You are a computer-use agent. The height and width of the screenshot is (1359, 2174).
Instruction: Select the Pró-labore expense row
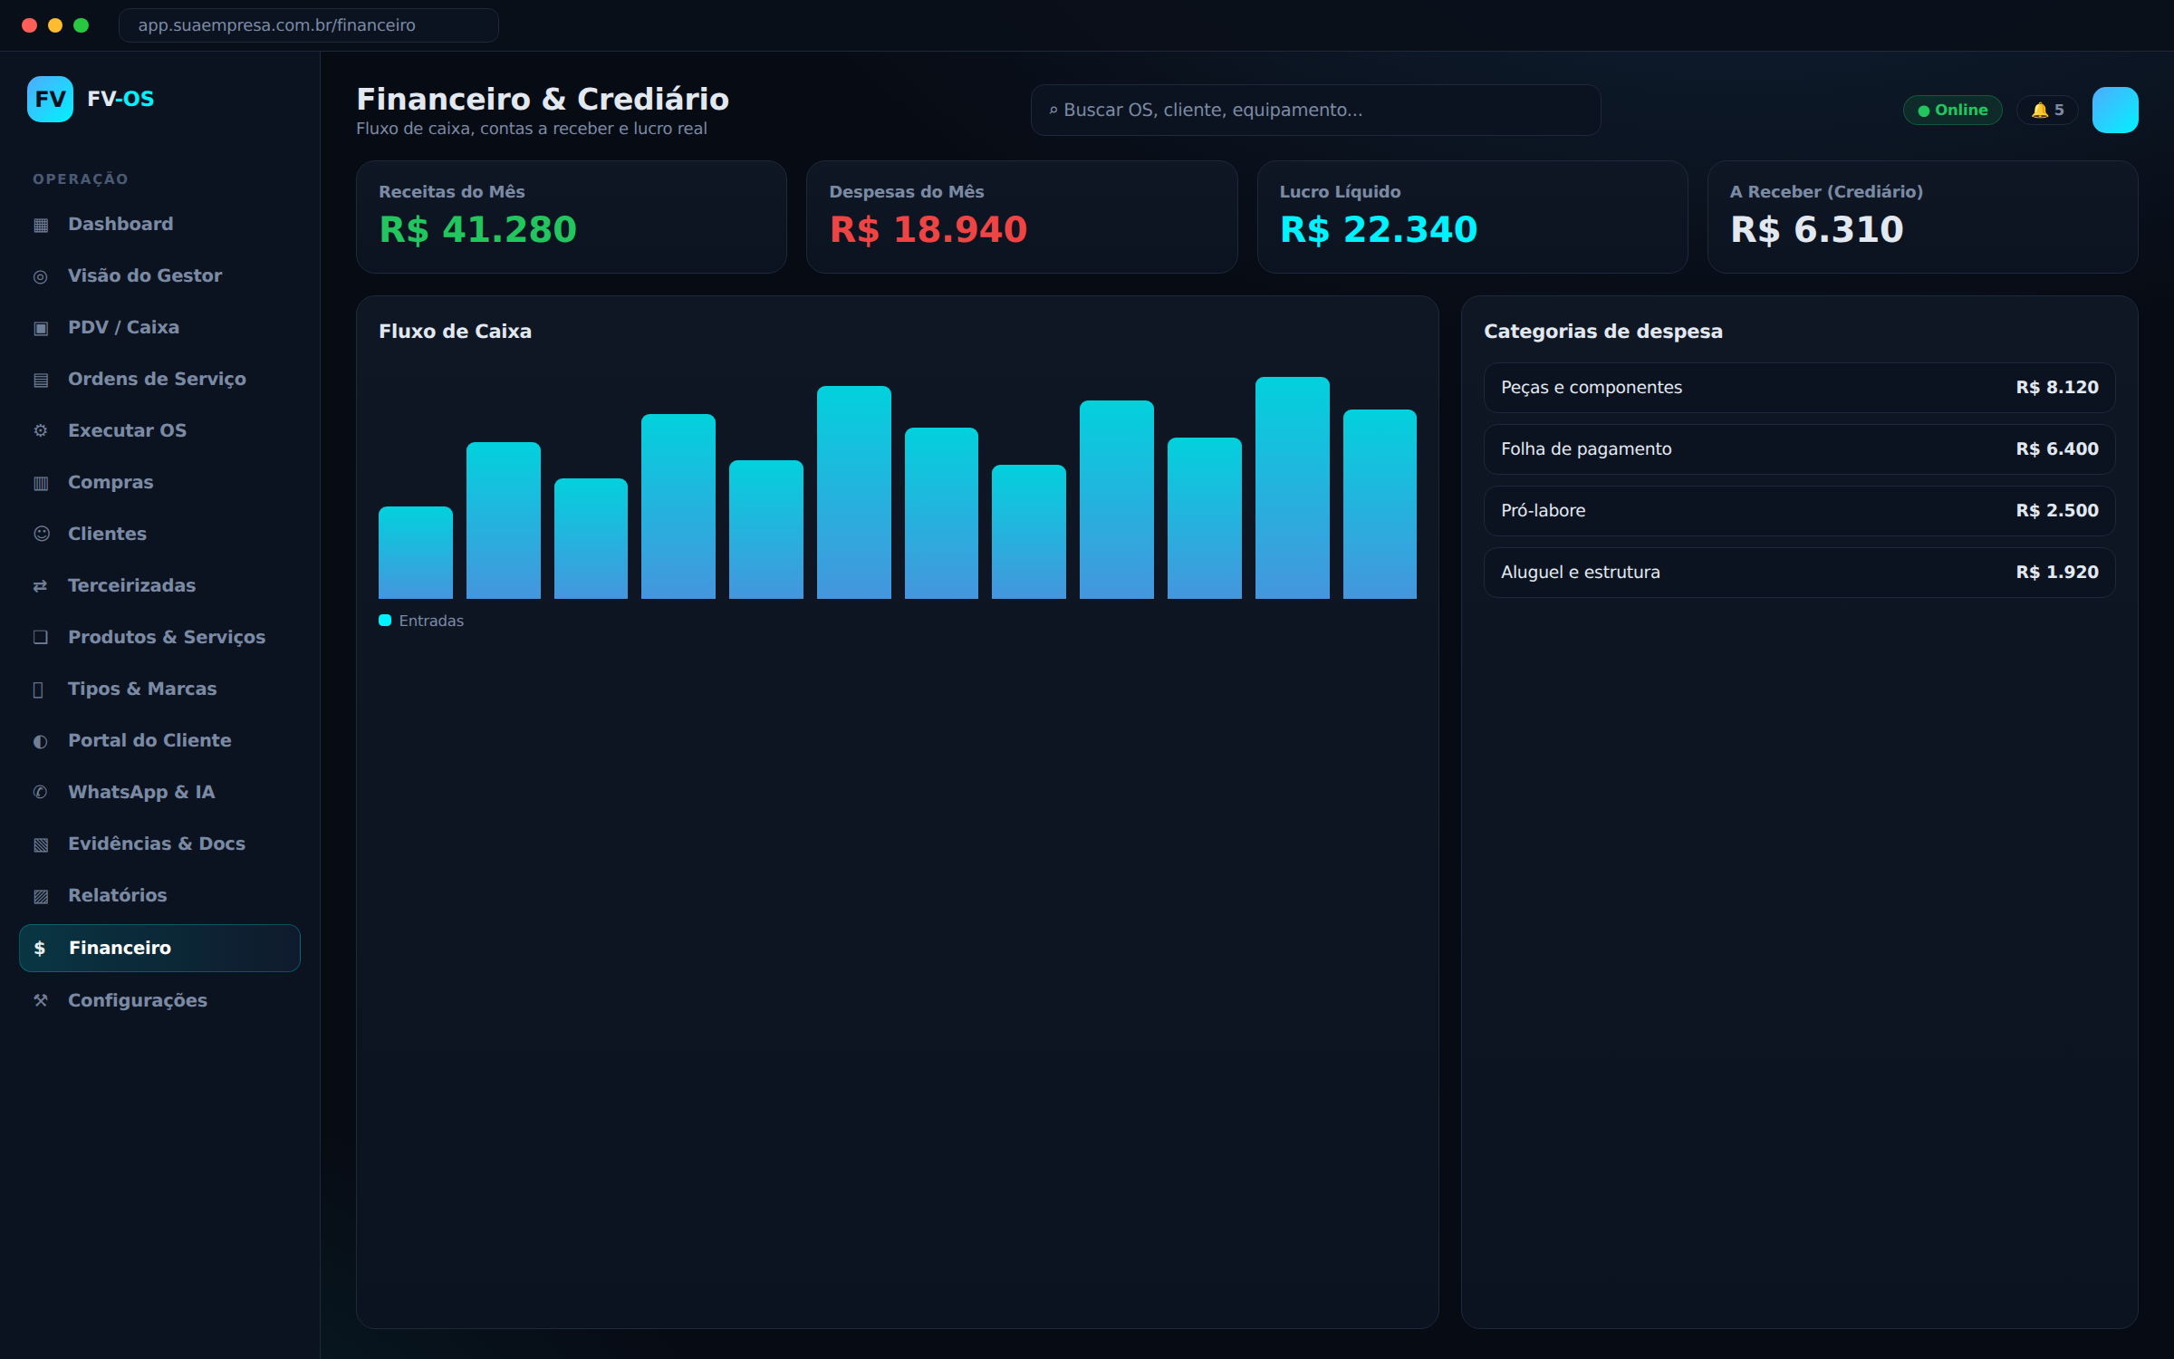pyautogui.click(x=1799, y=511)
